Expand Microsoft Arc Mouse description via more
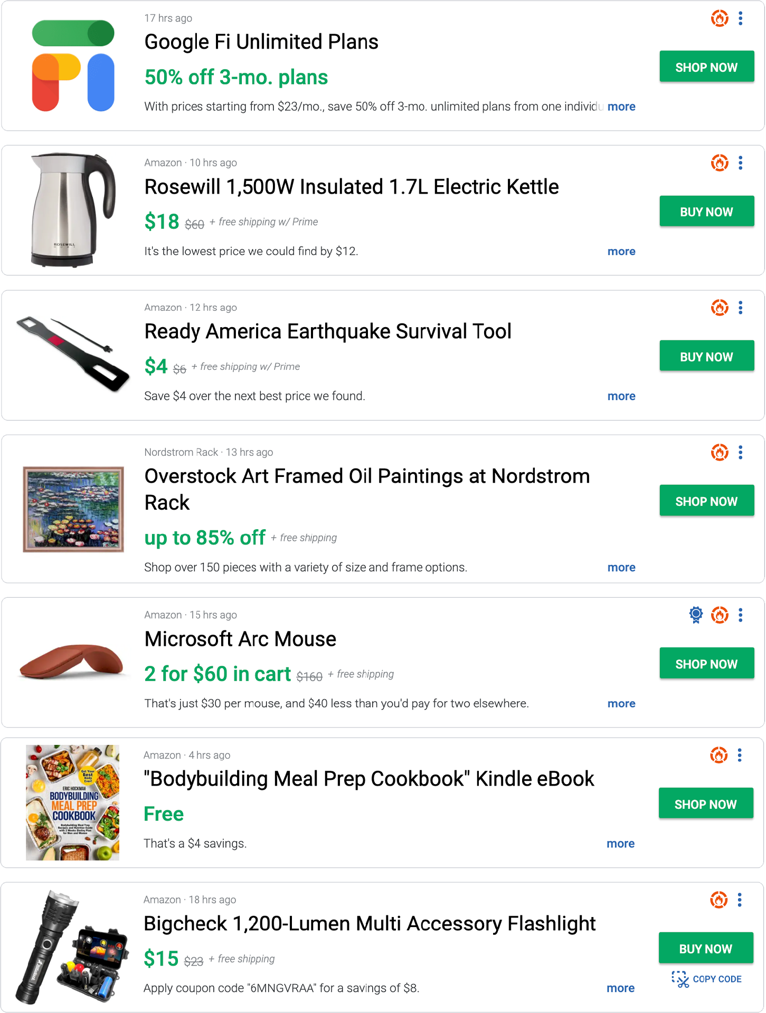 621,704
